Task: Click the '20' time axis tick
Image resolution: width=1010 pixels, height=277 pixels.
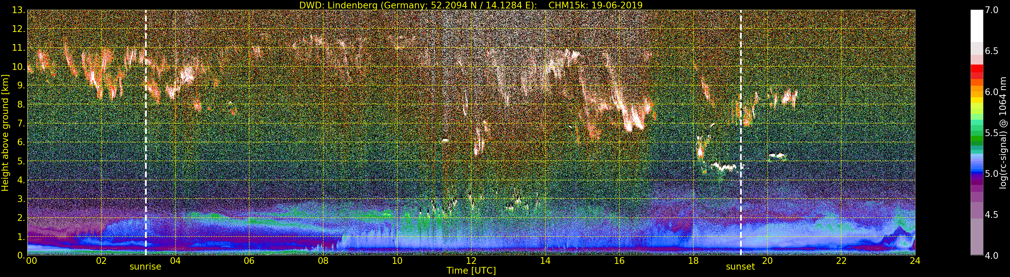Action: coord(767,261)
